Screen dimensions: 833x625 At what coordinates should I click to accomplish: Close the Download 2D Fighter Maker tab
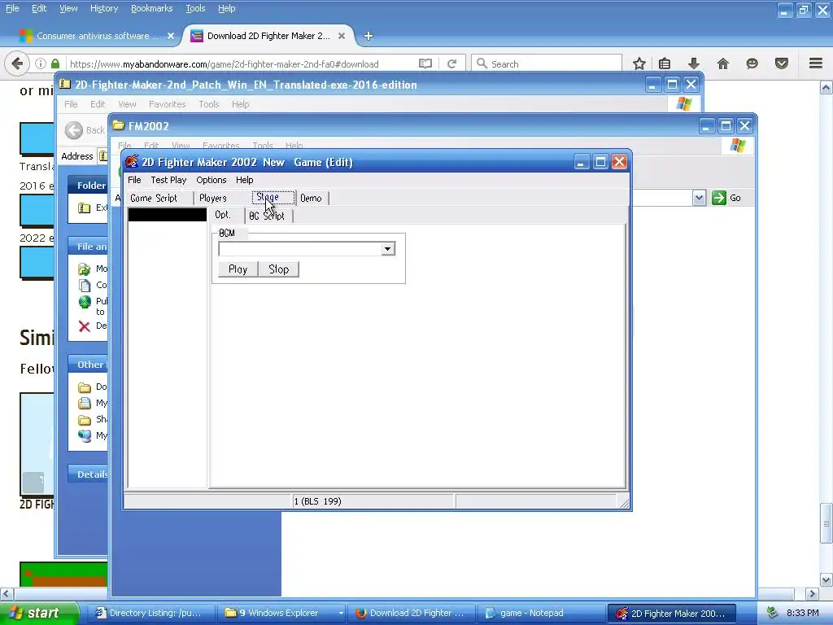pos(342,36)
